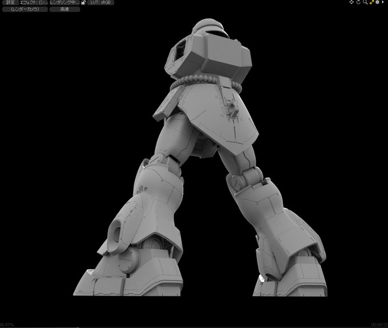388x328 pixels.
Task: Open the レンダーカメラ camera selector
Action: (25, 9)
